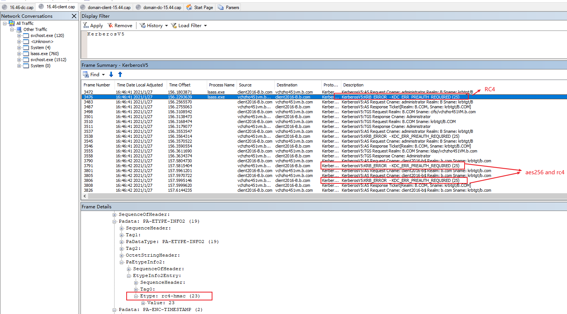Open the domain-client-15.44.cap tab
The width and height of the screenshot is (567, 314).
pos(105,7)
